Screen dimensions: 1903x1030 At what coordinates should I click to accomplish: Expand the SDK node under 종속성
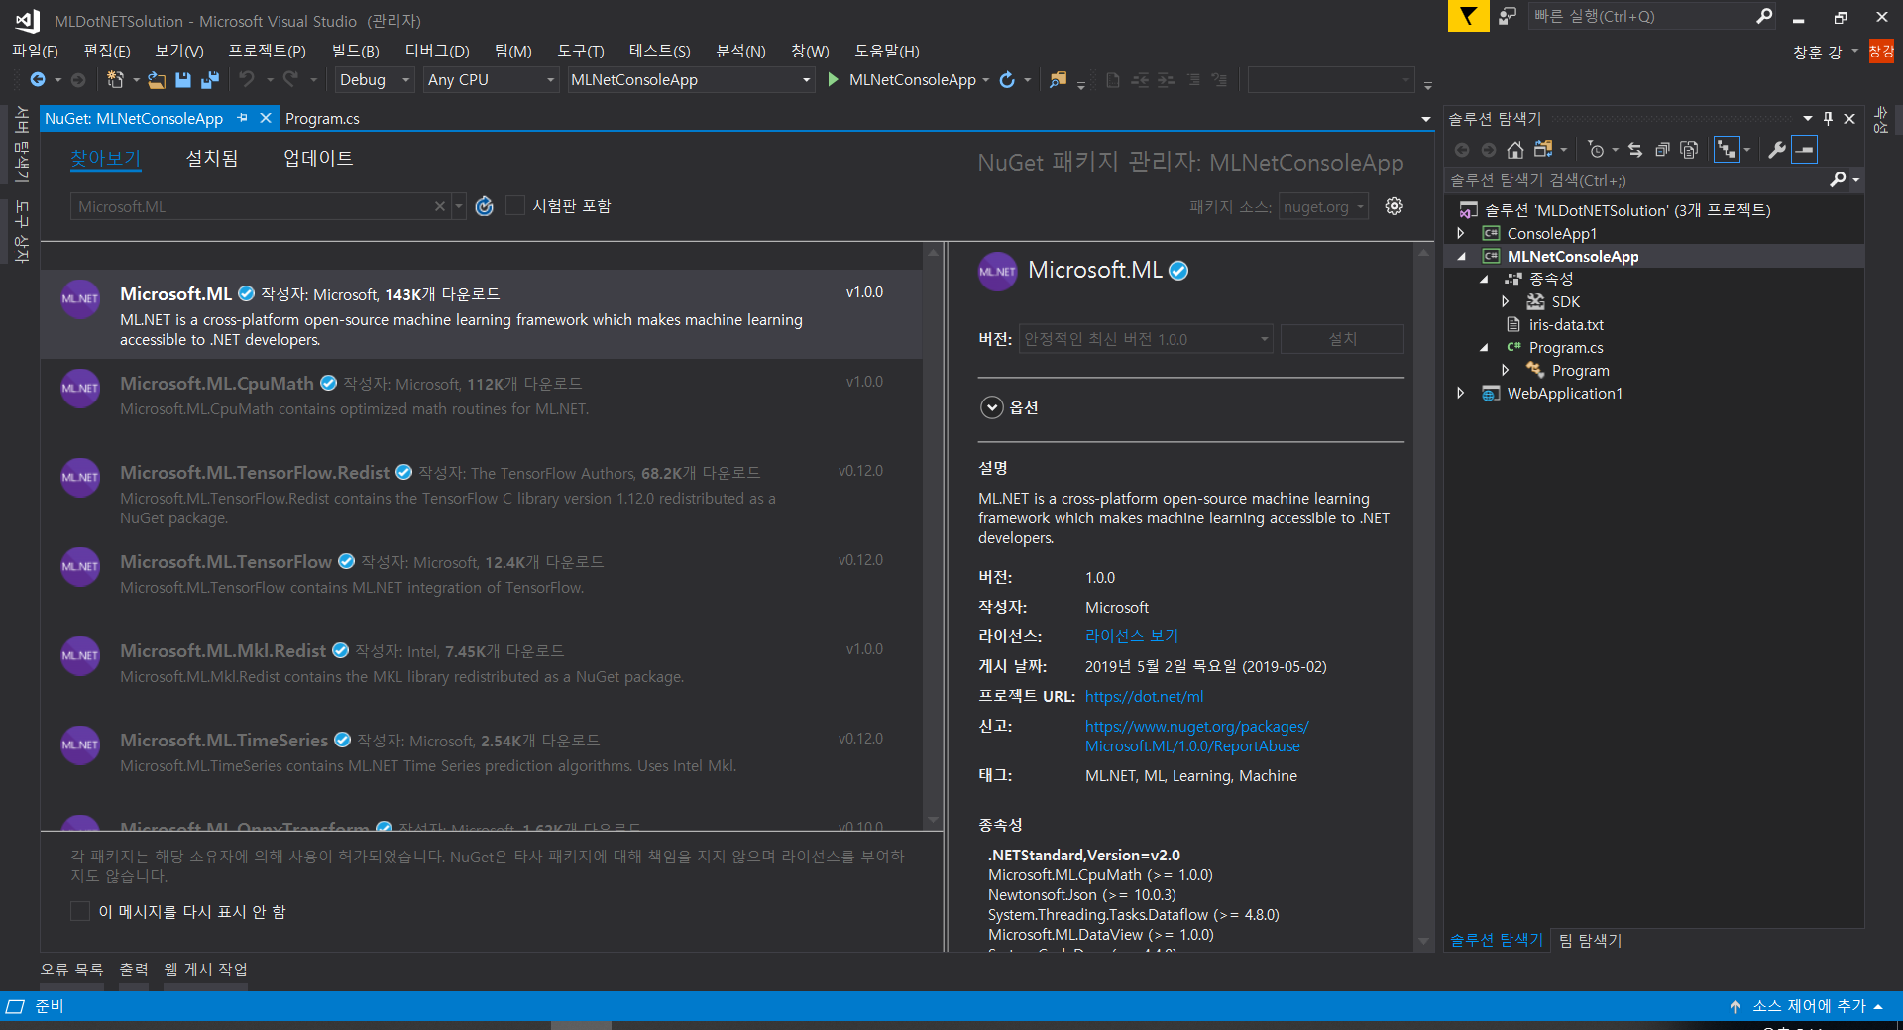1506,301
